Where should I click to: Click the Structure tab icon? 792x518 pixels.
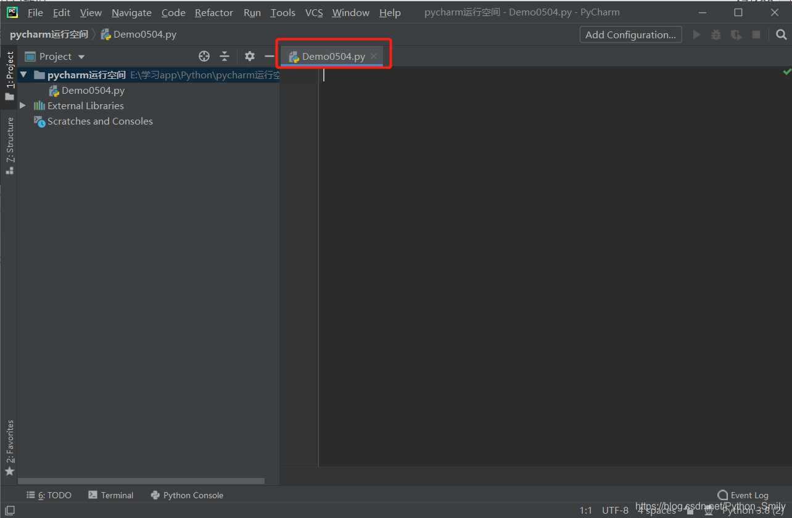tap(9, 170)
